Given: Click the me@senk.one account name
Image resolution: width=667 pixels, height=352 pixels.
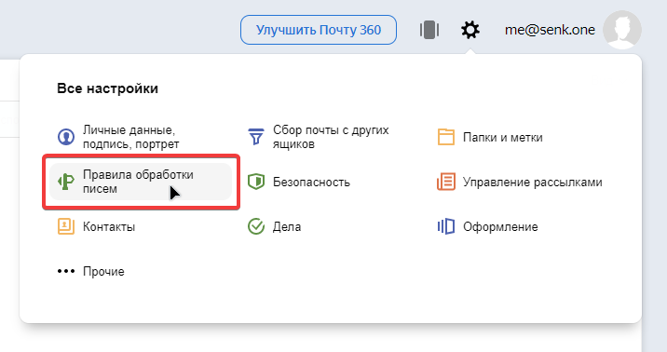Looking at the screenshot, I should [x=550, y=30].
